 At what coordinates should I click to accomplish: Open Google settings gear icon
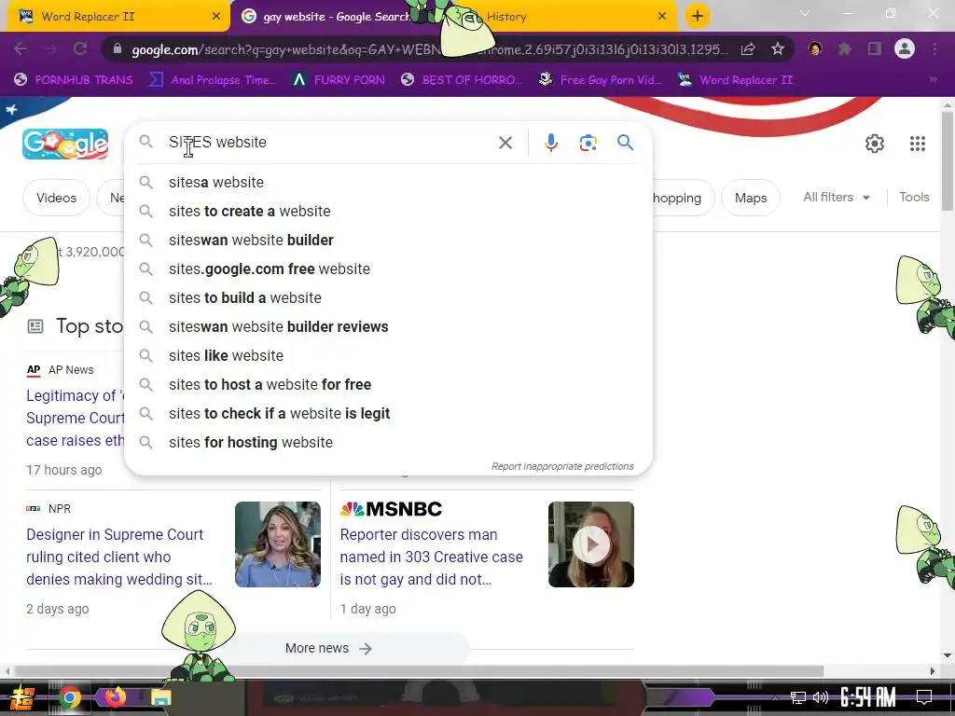coord(875,144)
